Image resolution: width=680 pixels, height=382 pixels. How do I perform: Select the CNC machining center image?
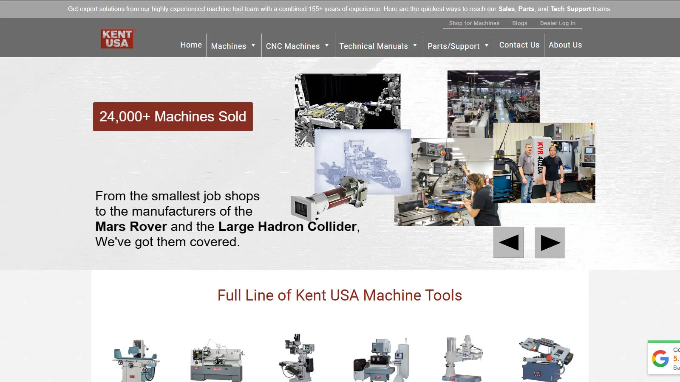(381, 360)
